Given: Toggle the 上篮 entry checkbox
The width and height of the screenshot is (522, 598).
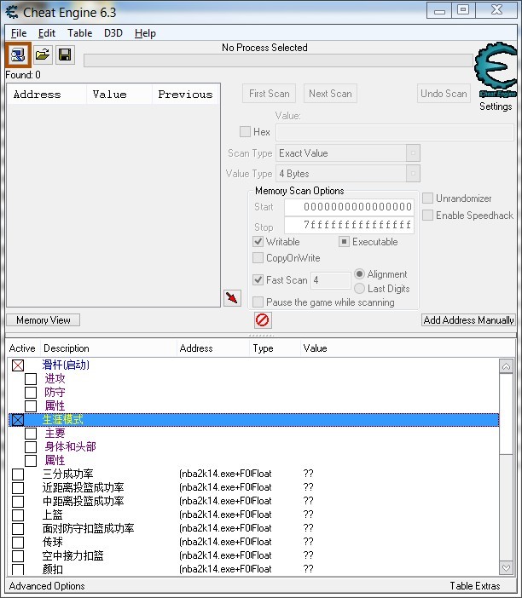Looking at the screenshot, I should [18, 515].
